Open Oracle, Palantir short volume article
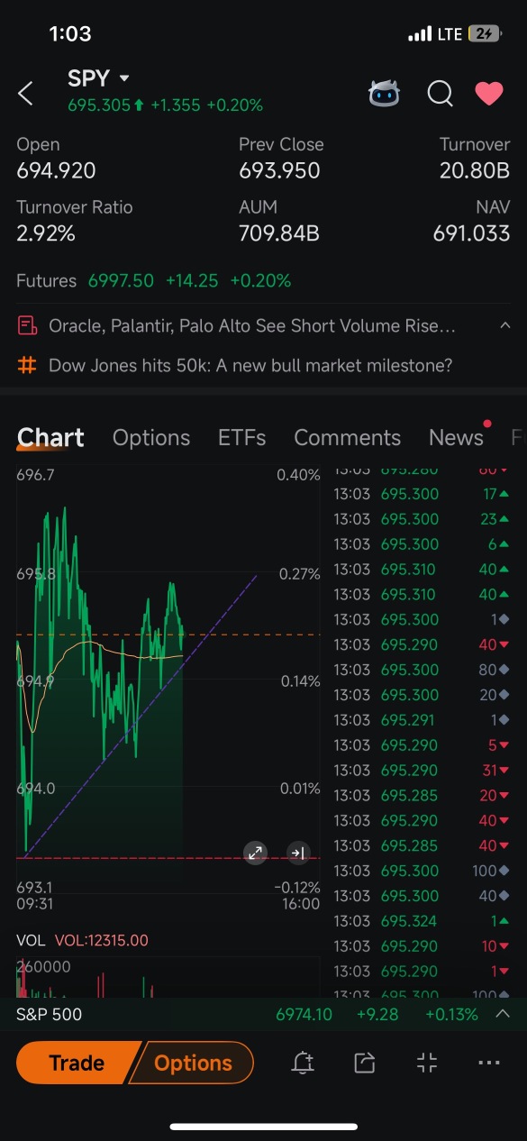 point(252,325)
